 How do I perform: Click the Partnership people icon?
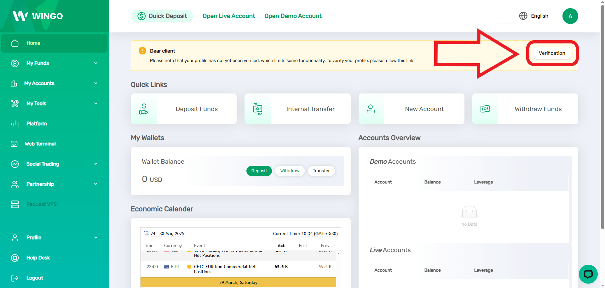(15, 184)
